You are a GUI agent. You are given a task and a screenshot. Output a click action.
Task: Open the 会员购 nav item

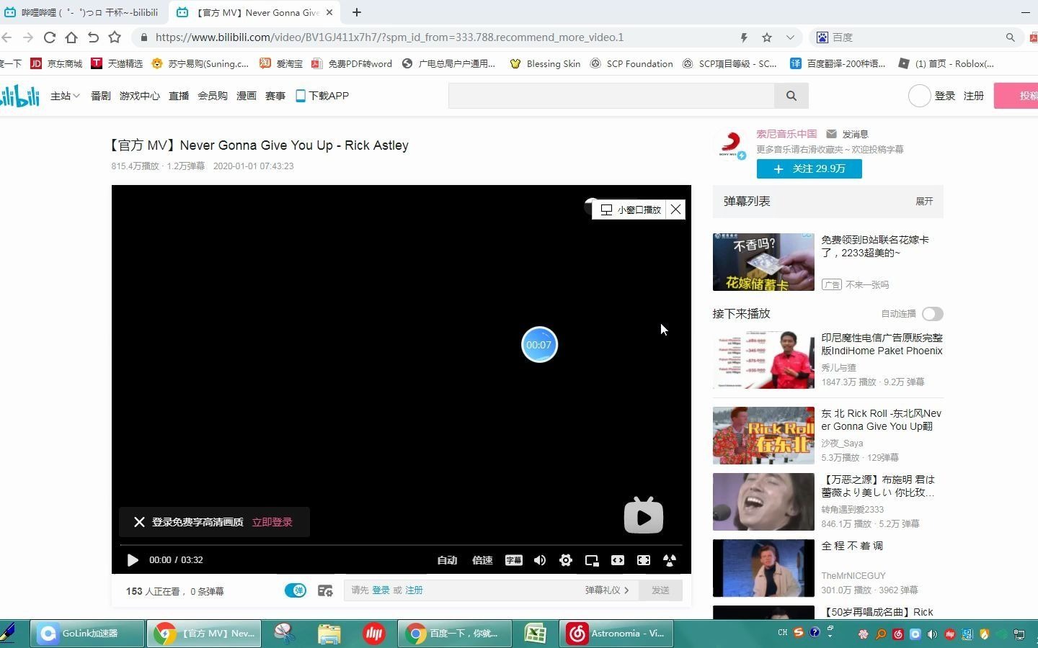(213, 96)
